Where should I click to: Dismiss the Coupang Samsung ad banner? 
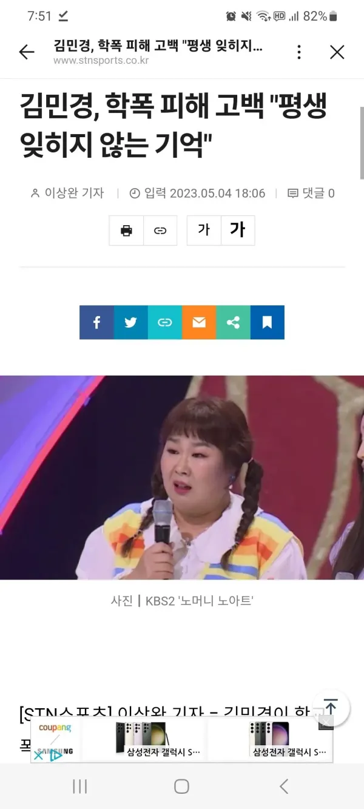point(326,723)
